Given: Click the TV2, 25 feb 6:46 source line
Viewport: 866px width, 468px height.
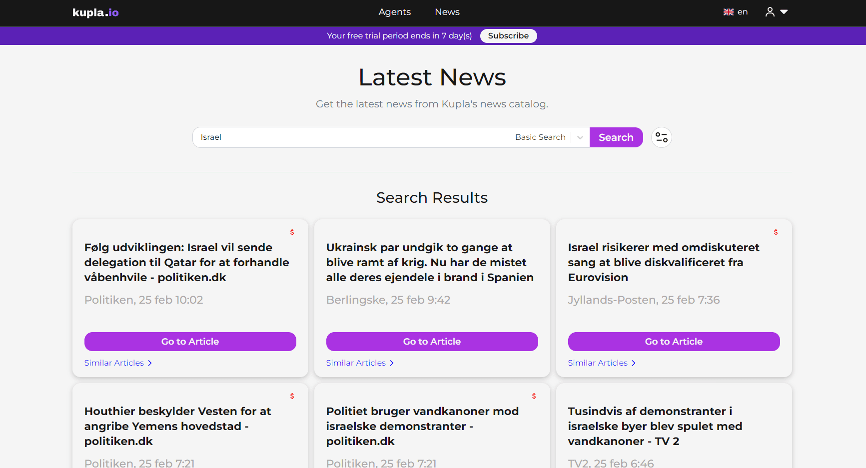Looking at the screenshot, I should [611, 463].
